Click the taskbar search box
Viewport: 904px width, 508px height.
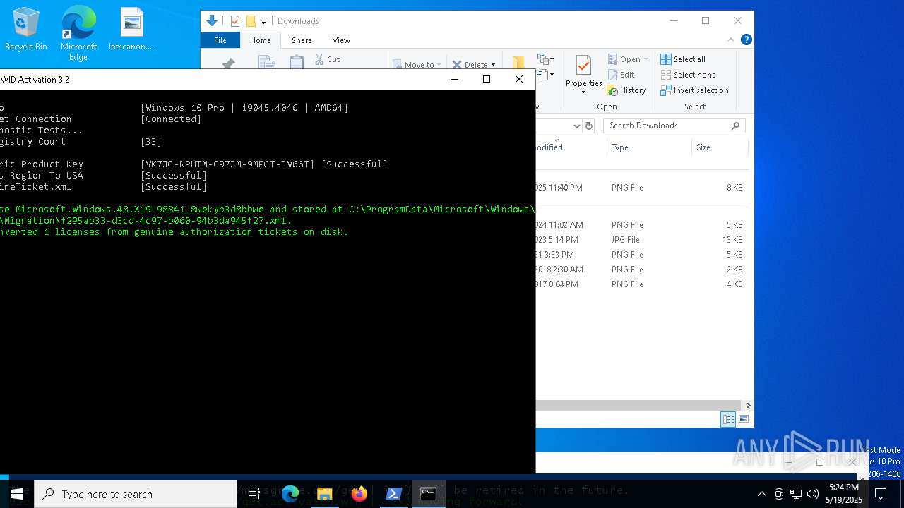point(136,494)
